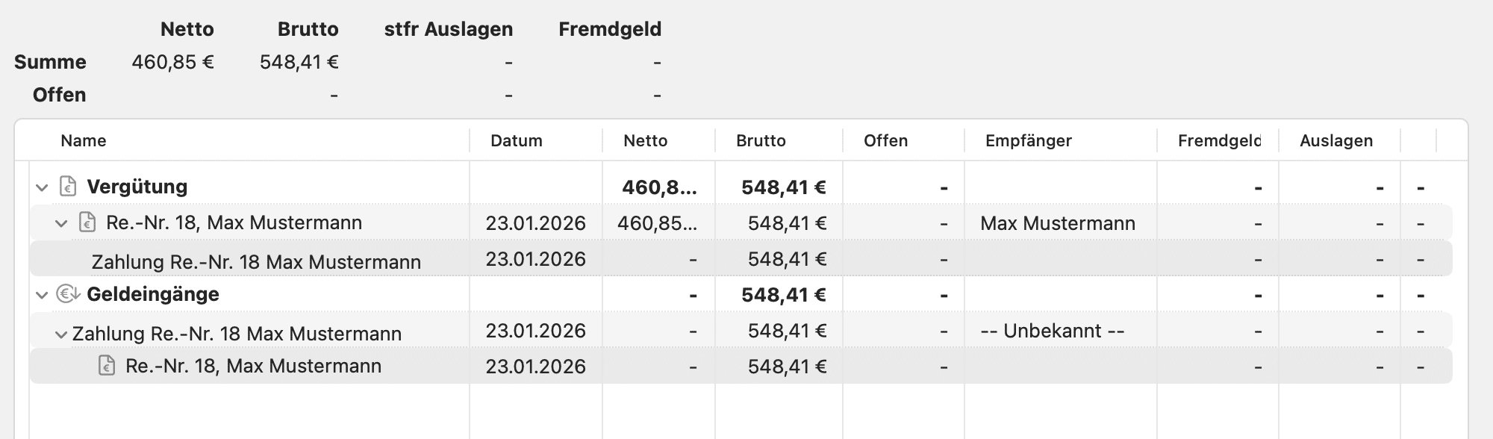Click the -- Unbekannt -- Empfänger cell

click(x=1052, y=331)
